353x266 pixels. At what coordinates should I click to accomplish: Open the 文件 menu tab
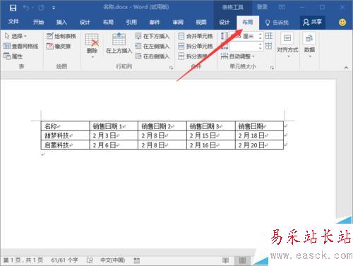tap(13, 22)
